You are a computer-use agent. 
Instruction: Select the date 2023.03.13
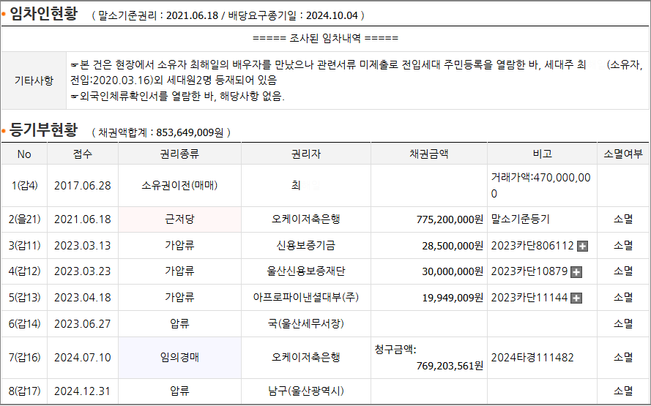83,245
